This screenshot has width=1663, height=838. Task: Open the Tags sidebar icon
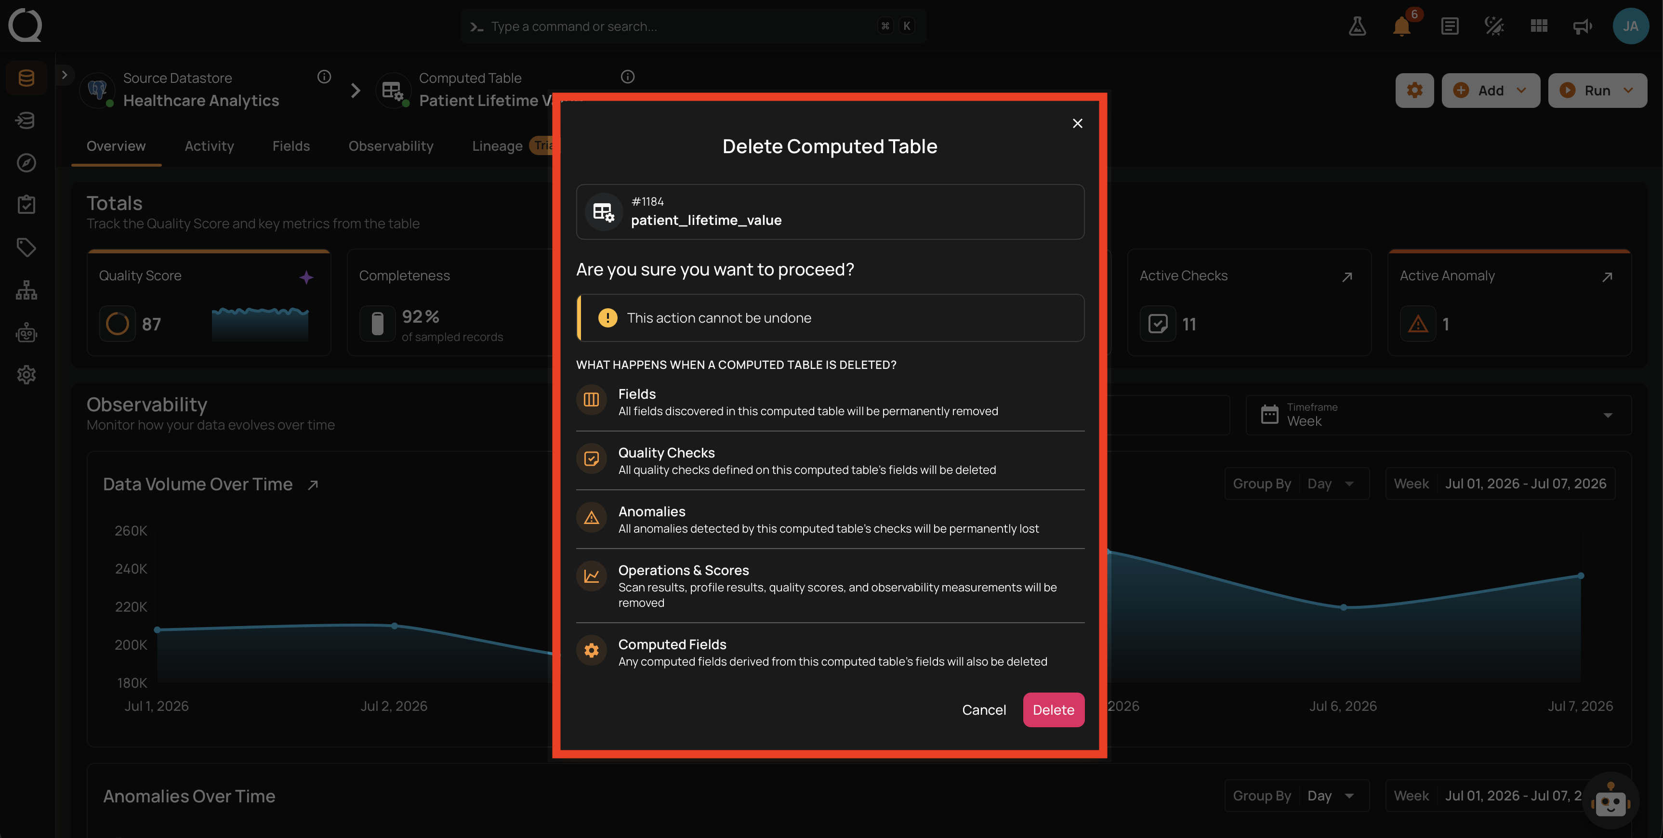click(x=26, y=247)
